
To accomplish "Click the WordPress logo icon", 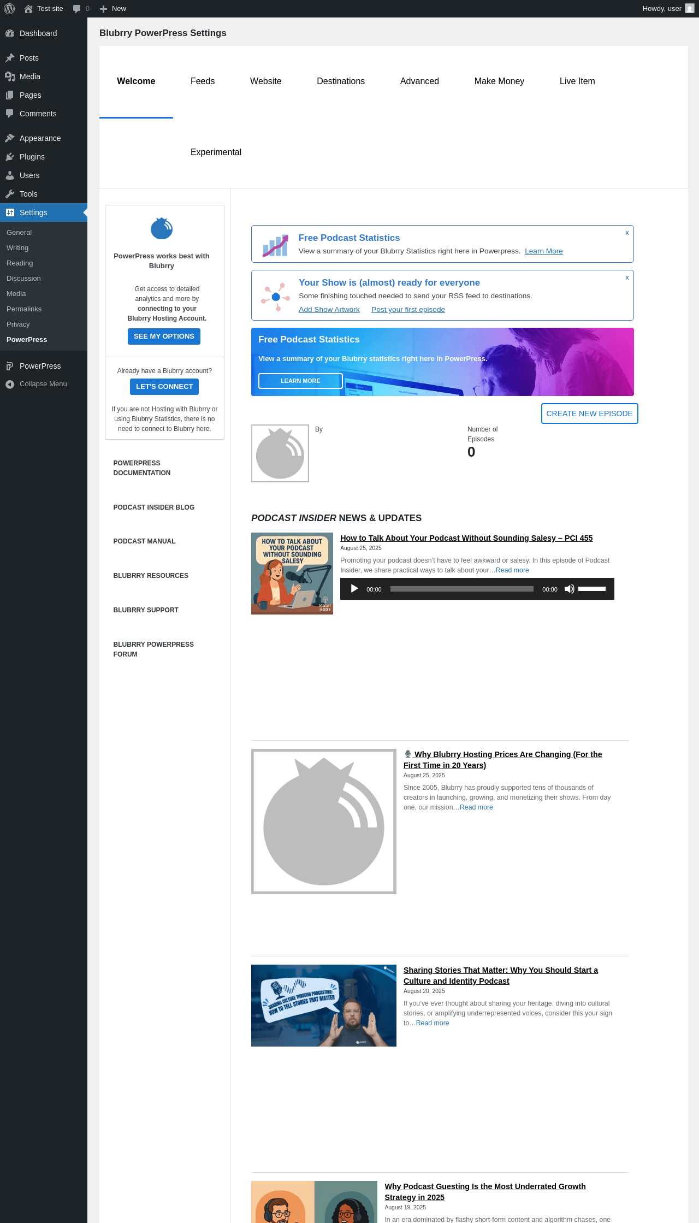I will 9,9.
